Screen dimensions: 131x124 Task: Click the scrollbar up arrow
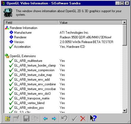pyautogui.click(x=125, y=22)
